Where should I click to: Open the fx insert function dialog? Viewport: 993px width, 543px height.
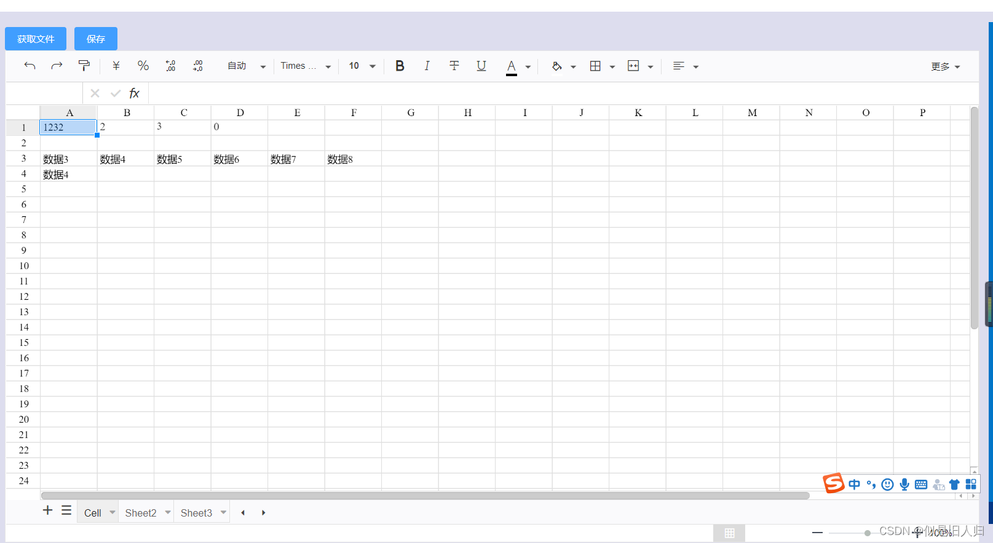135,93
